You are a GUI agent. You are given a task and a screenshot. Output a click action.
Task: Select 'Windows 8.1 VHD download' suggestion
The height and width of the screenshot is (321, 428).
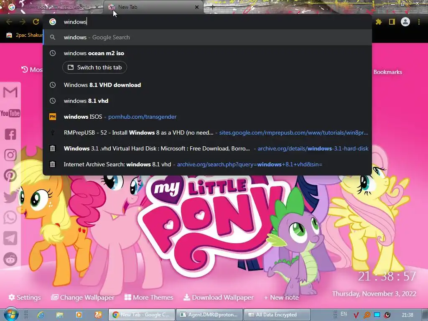[x=207, y=85]
